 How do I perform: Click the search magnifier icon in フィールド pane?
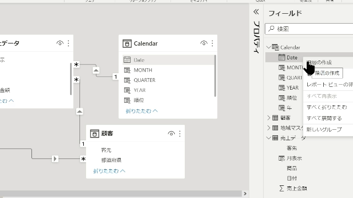[x=271, y=29]
